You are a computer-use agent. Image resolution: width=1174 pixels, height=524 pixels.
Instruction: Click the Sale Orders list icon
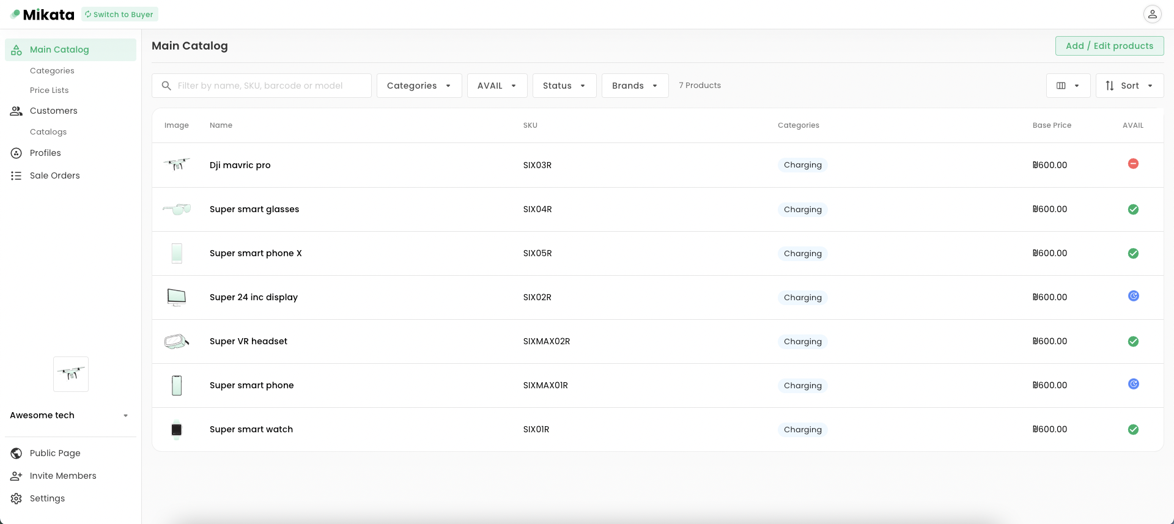[17, 175]
